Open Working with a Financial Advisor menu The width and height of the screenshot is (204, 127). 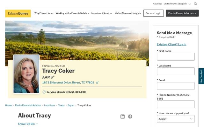point(72,13)
